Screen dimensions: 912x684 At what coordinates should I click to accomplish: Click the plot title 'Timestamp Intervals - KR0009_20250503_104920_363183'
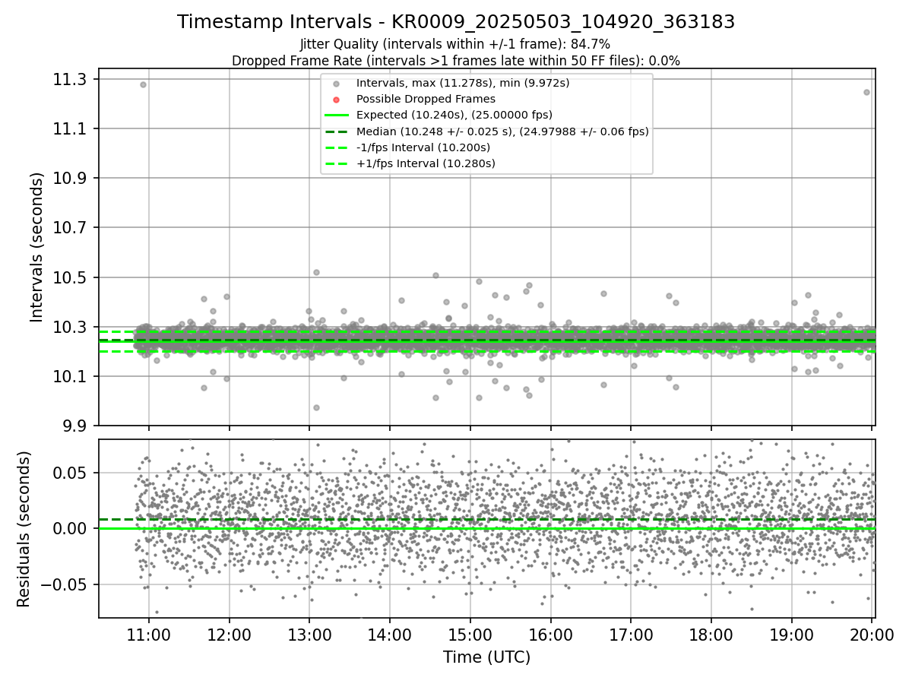[456, 22]
